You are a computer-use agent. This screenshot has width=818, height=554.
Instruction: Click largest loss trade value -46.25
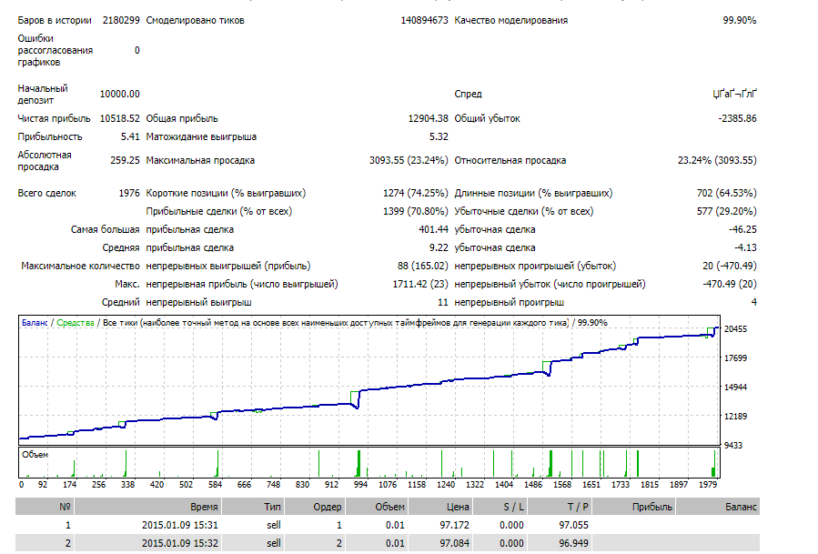[x=742, y=229]
